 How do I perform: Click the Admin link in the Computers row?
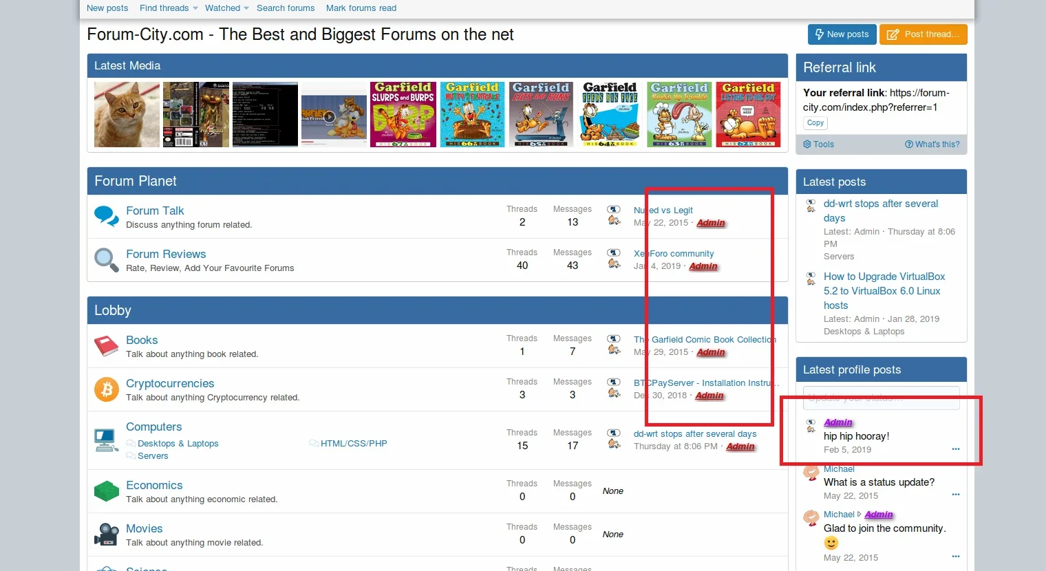click(x=740, y=446)
